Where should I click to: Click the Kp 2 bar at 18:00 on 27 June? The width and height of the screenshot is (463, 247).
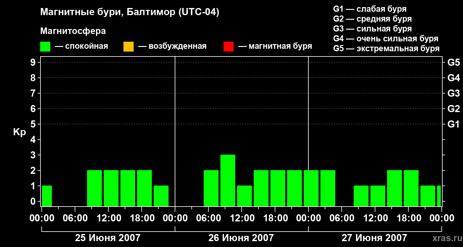[411, 188]
